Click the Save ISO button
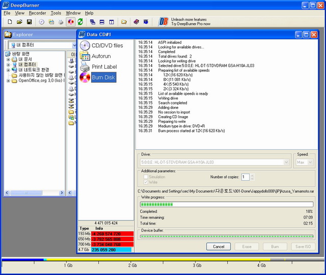 pos(303,246)
